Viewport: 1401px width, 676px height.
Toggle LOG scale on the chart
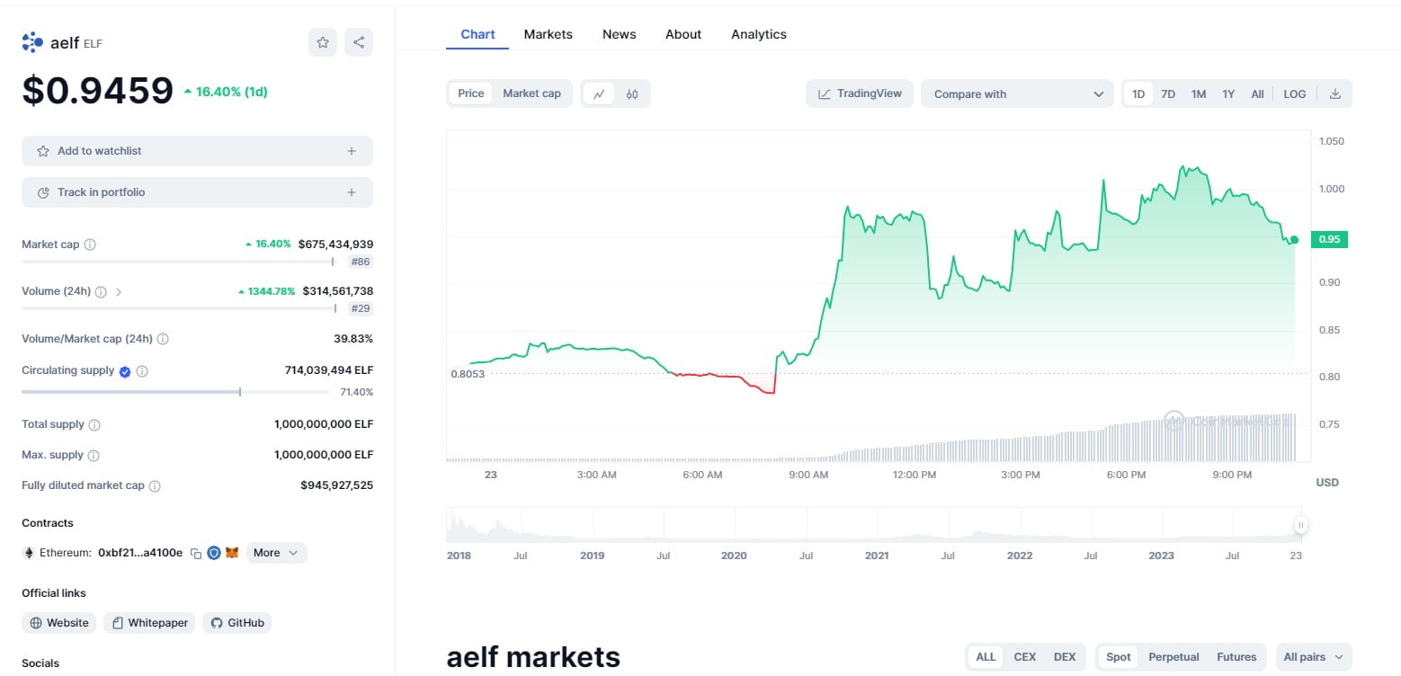tap(1295, 93)
